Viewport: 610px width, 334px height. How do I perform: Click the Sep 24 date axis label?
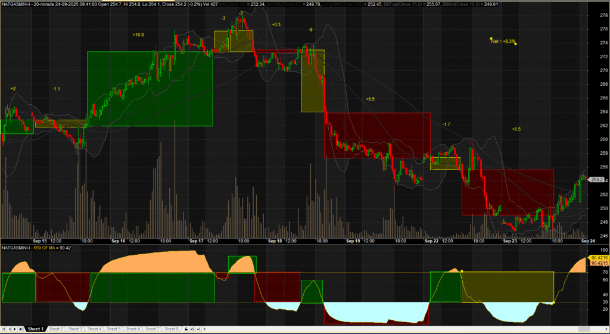(587, 241)
